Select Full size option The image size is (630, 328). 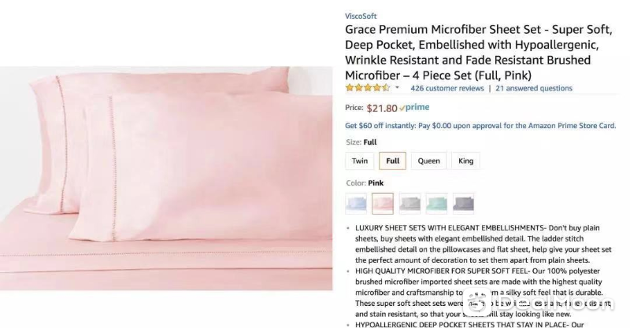(x=392, y=160)
